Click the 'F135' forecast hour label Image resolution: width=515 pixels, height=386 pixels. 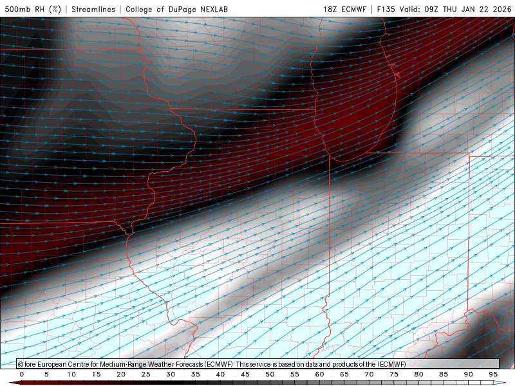[x=386, y=9]
